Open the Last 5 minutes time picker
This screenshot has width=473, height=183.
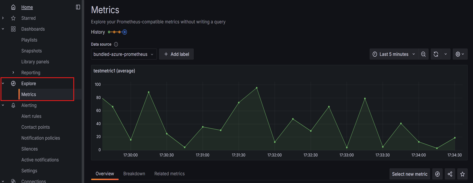(394, 54)
